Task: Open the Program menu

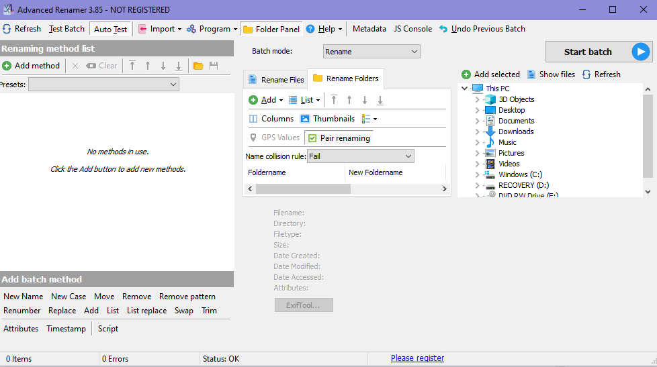Action: (212, 29)
